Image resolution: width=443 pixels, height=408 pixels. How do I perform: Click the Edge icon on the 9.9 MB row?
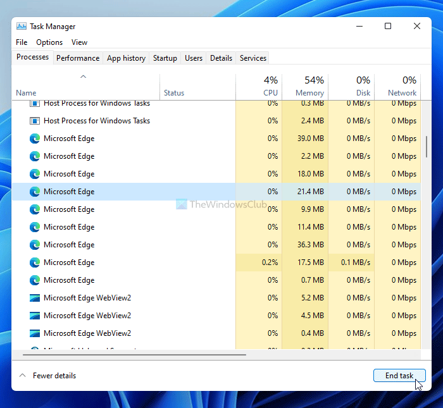click(35, 209)
